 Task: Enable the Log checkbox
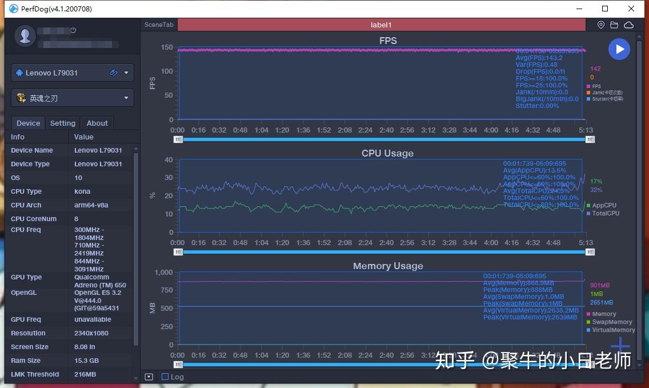click(165, 377)
